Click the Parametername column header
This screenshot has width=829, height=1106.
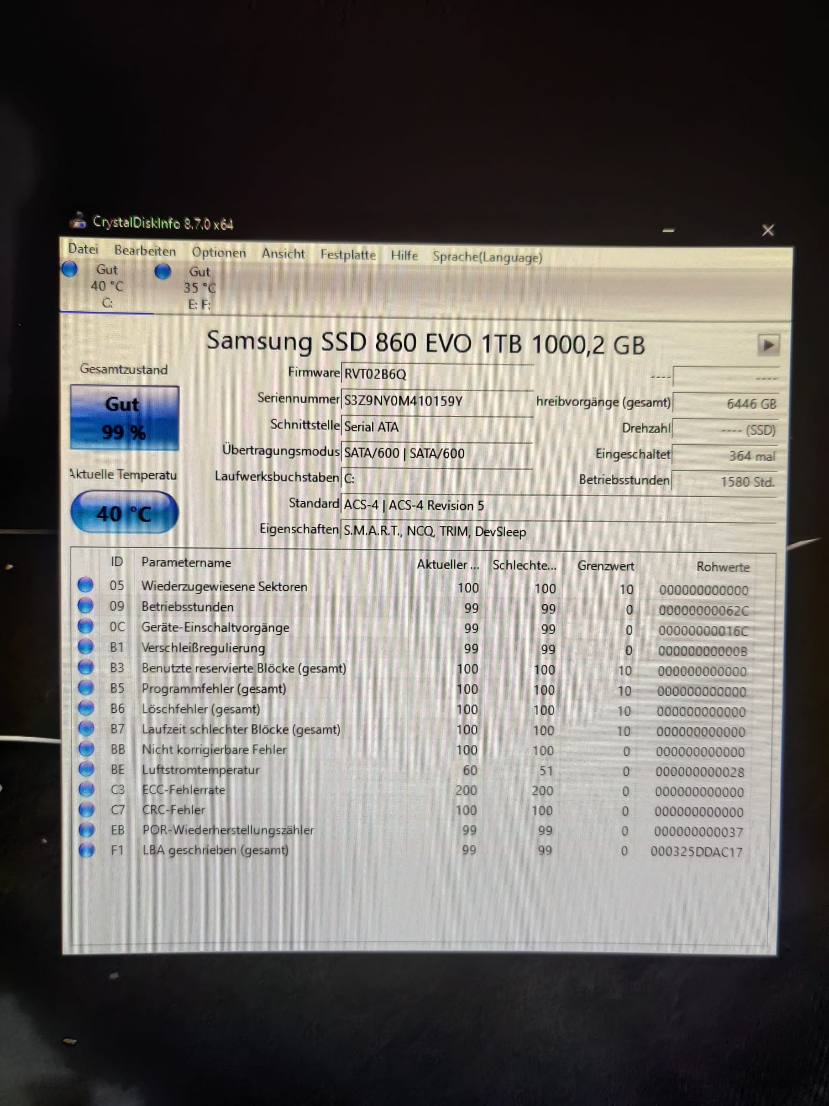(186, 562)
